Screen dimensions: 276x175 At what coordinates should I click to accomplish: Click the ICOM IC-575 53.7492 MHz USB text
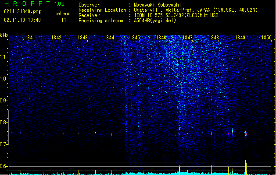176,15
